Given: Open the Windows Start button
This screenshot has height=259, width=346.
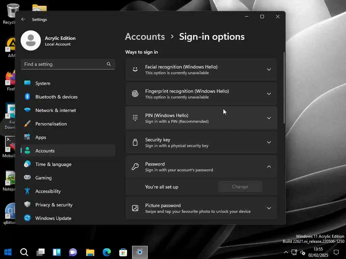Looking at the screenshot, I should 8,252.
